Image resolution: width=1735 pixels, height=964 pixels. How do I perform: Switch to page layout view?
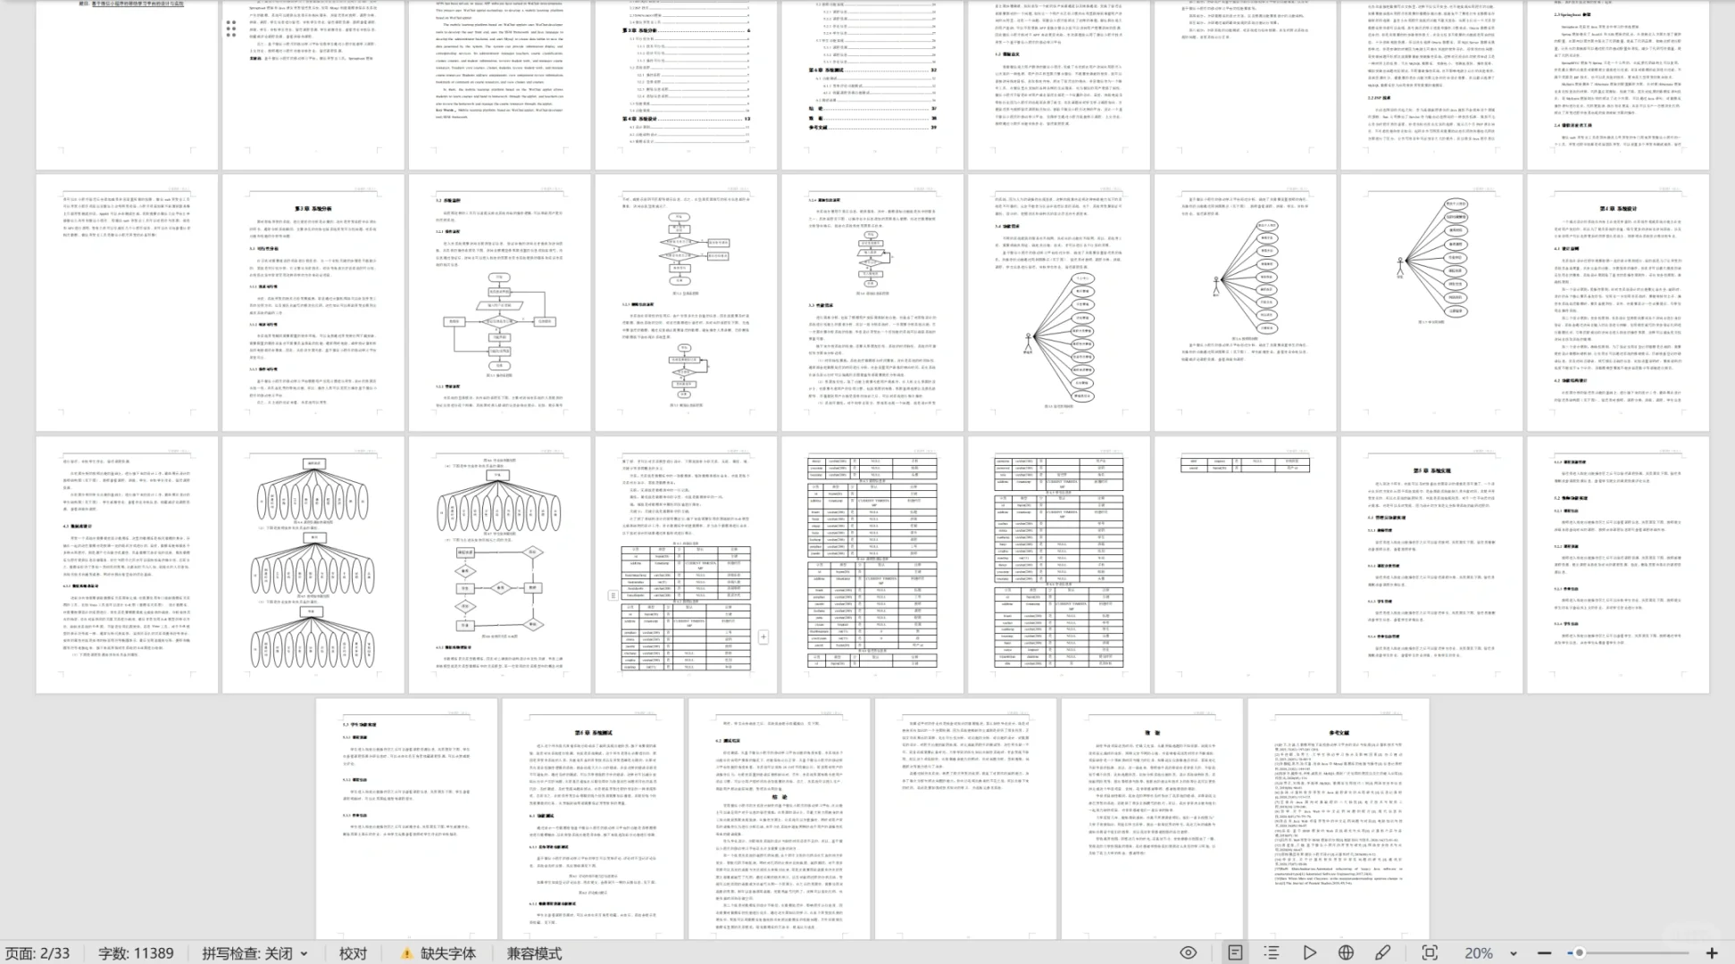click(x=1235, y=952)
